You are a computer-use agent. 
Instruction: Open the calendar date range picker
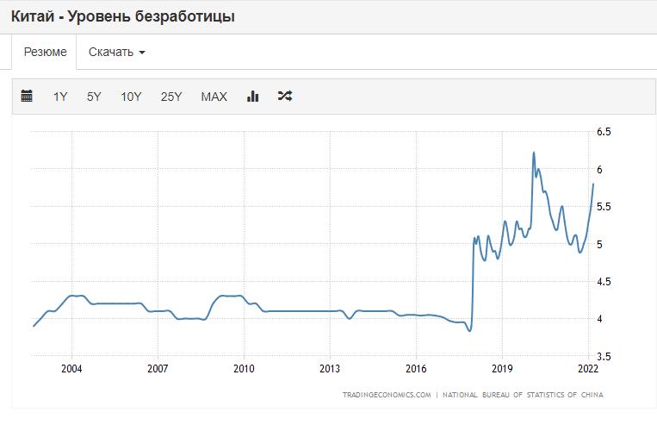(27, 97)
